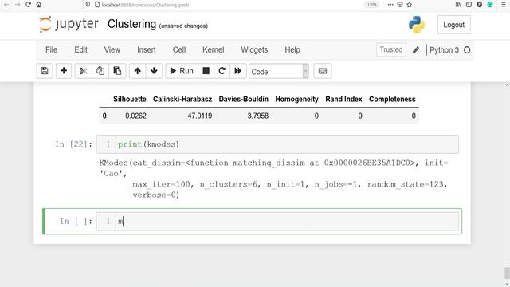
Task: Click the Pocket save icon
Action: click(400, 5)
